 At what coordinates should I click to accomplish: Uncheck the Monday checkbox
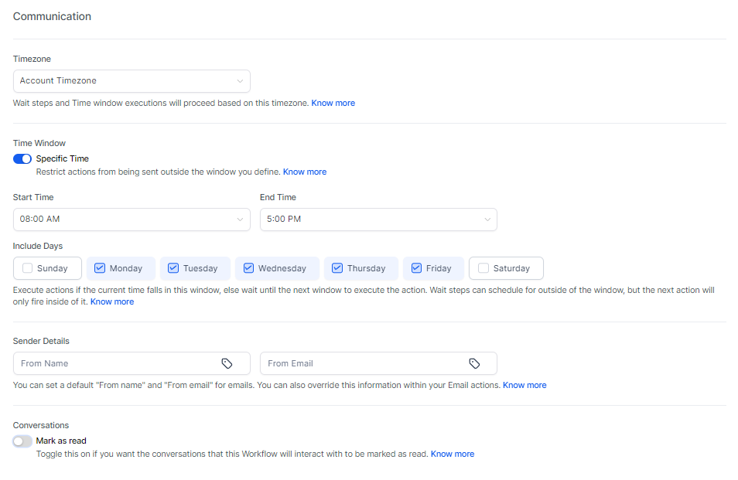tap(99, 268)
